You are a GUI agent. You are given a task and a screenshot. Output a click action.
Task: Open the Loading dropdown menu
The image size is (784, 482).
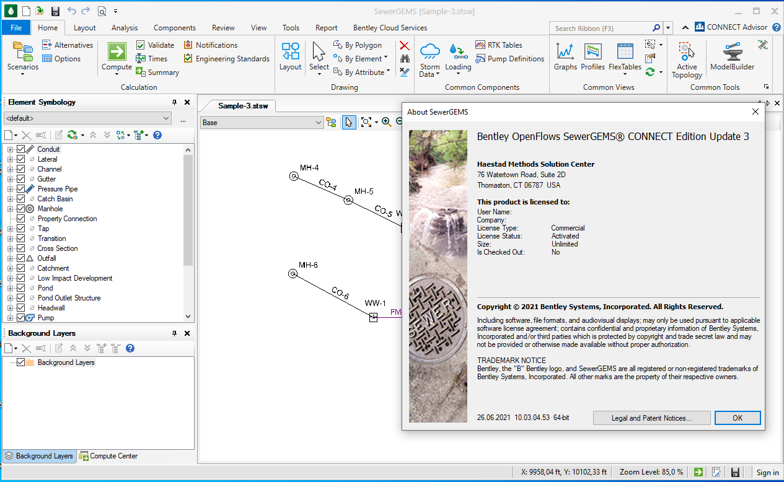point(458,59)
